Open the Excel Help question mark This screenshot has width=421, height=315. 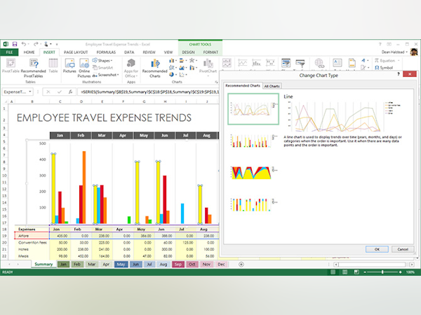[380, 44]
